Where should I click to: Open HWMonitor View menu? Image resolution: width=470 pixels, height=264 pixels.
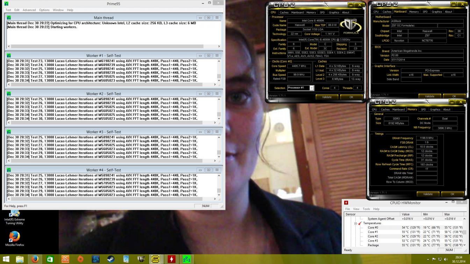356,209
